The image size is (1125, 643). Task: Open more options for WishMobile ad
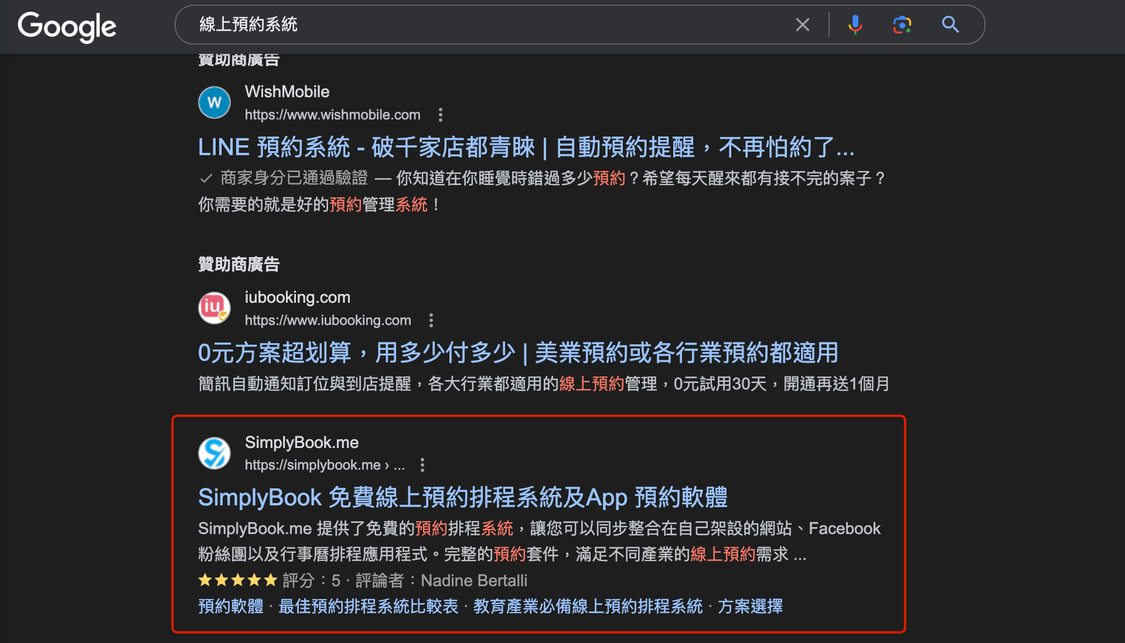tap(441, 115)
